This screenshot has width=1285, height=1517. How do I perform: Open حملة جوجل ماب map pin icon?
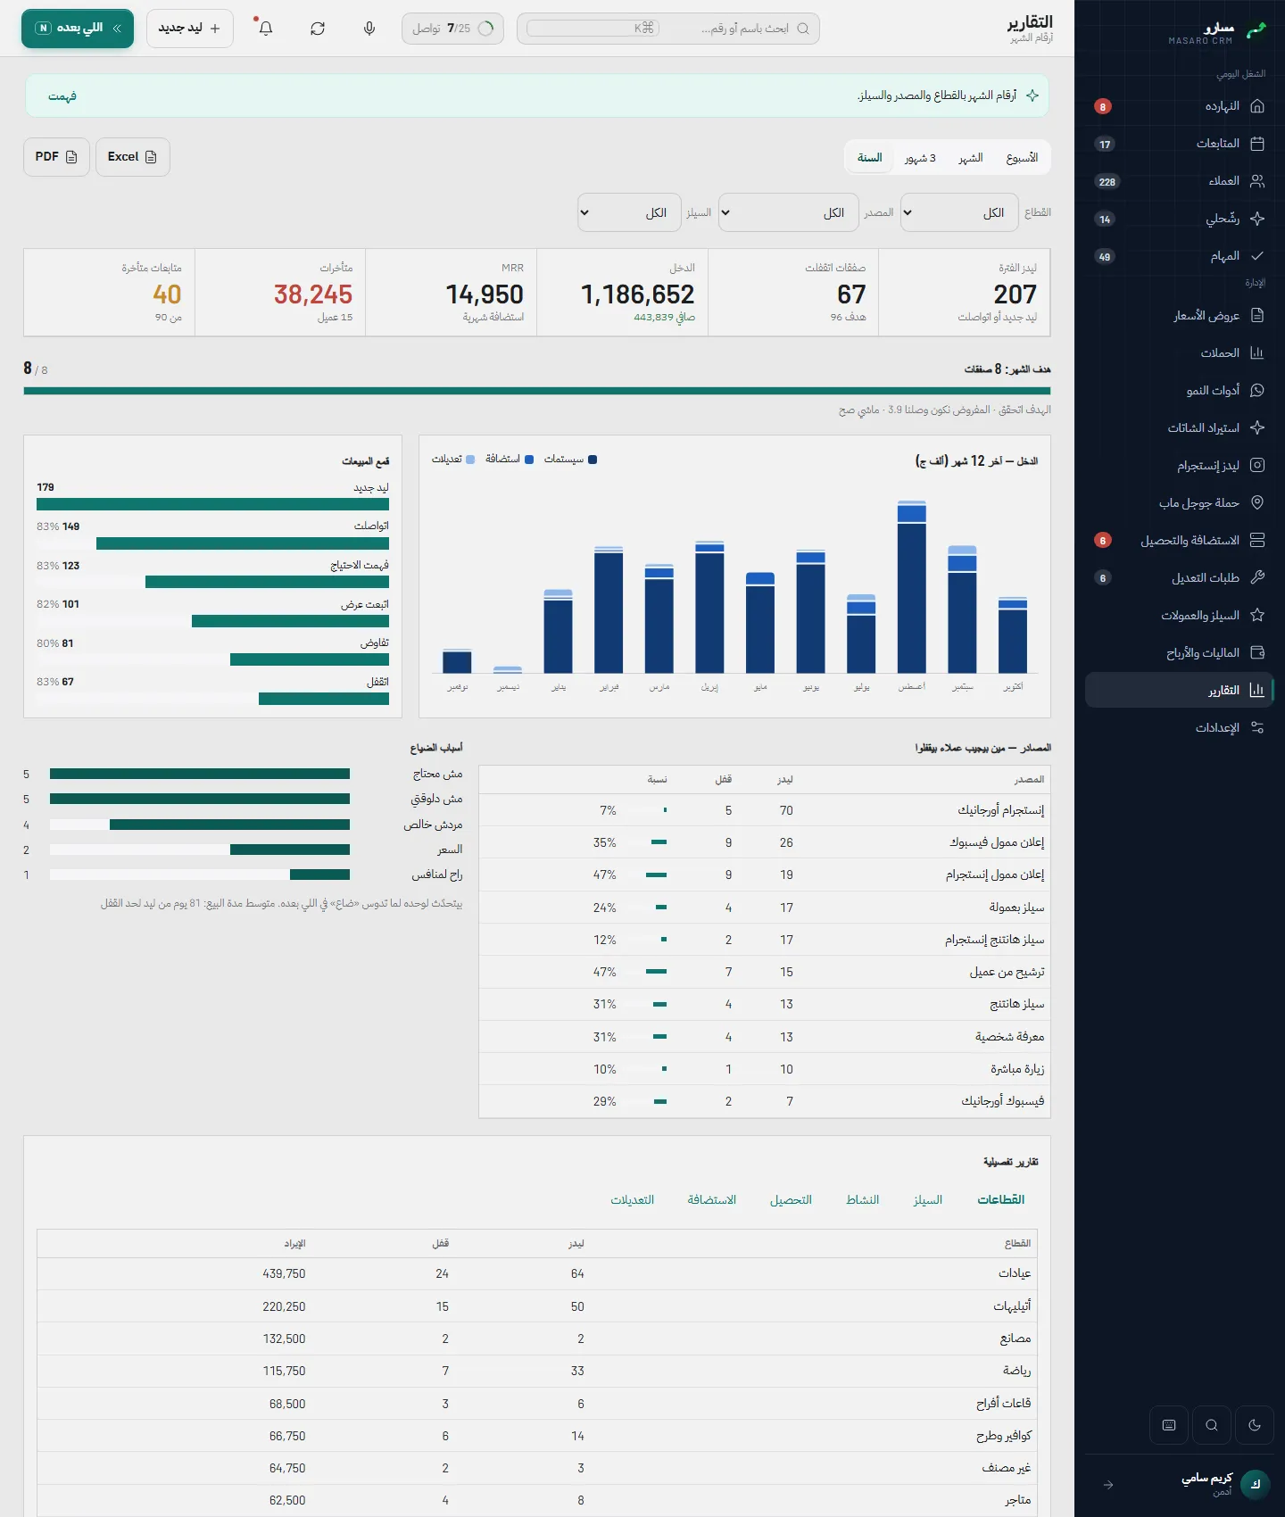pos(1257,502)
